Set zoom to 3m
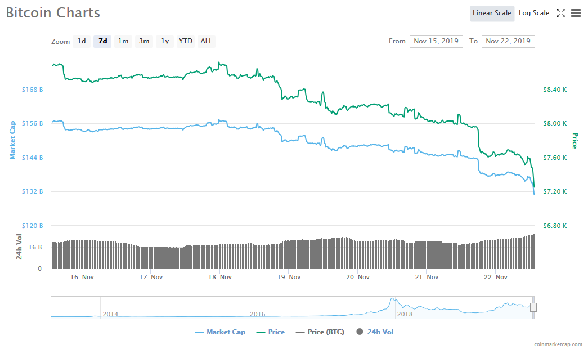Image resolution: width=588 pixels, height=349 pixels. [144, 41]
